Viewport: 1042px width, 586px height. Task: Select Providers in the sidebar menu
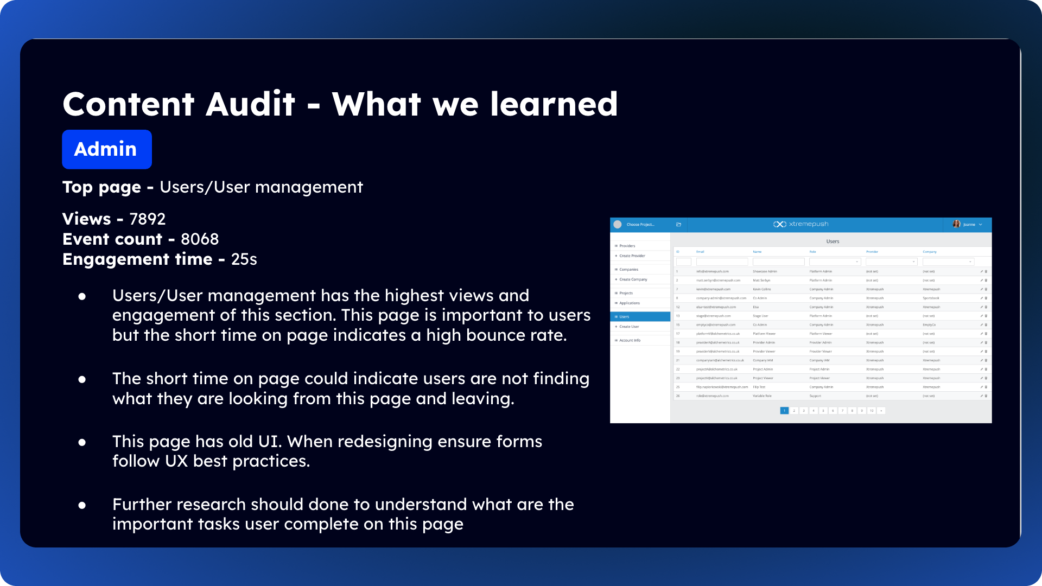pos(627,246)
